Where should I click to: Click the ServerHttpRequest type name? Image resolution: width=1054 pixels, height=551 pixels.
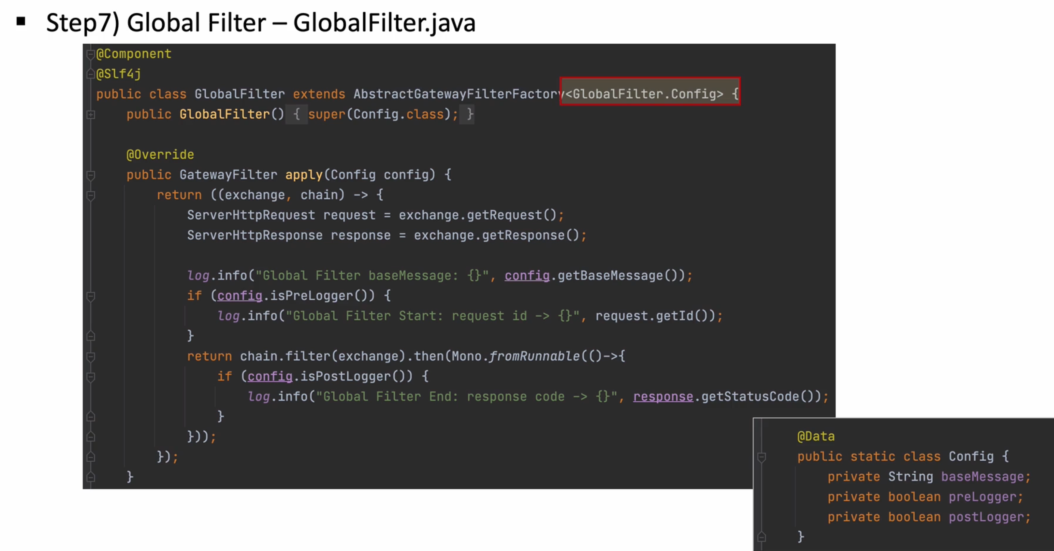pyautogui.click(x=251, y=215)
